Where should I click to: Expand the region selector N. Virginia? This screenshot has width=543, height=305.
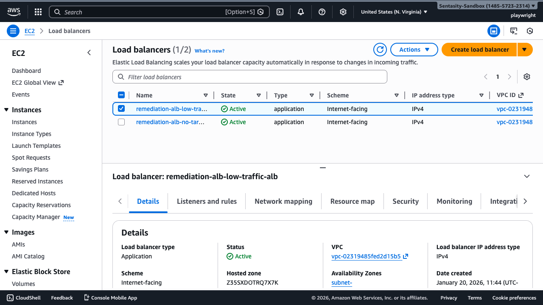coord(394,12)
